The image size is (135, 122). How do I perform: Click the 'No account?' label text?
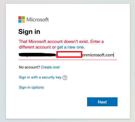29,67
